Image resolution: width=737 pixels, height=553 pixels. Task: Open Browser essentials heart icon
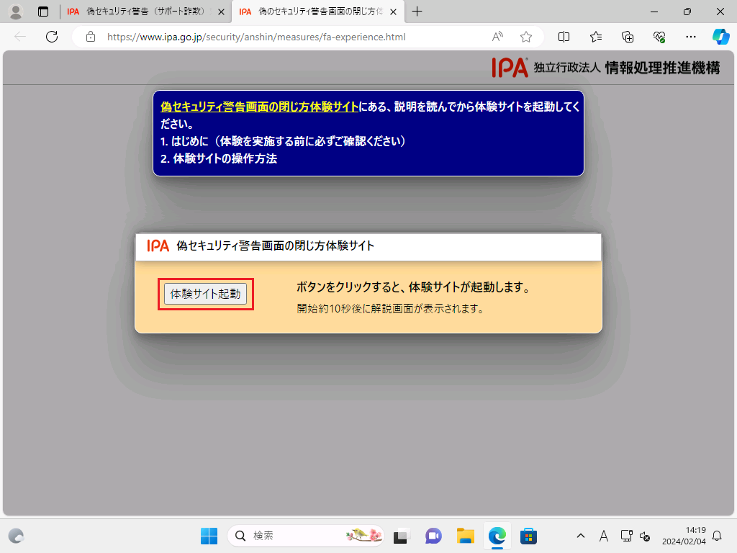pos(659,37)
